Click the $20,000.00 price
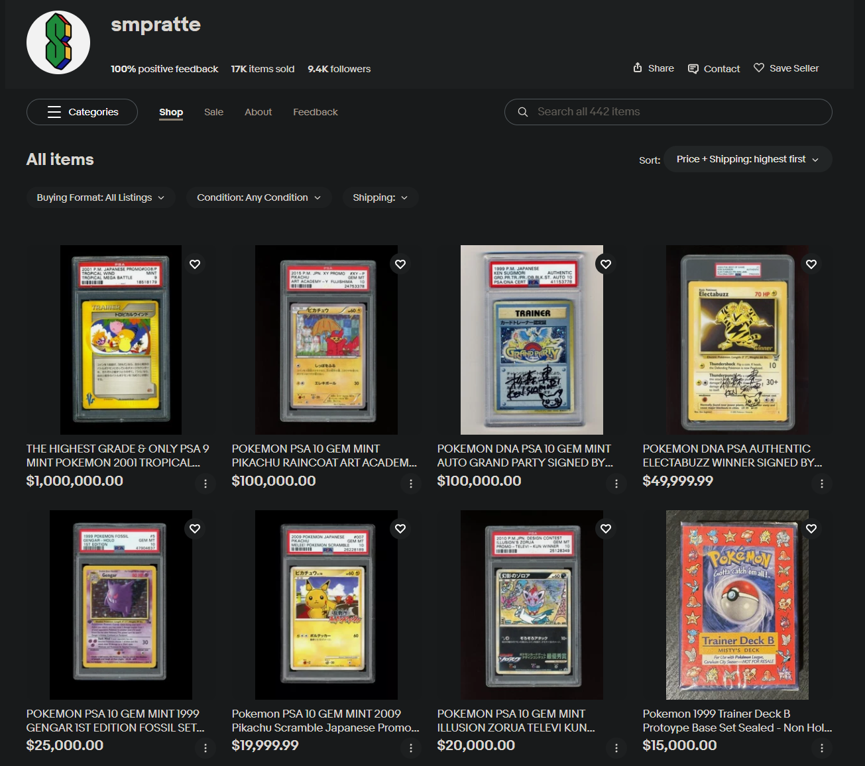 coord(476,745)
